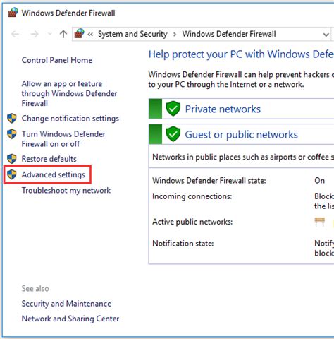Open Advanced settings link
Image resolution: width=334 pixels, height=339 pixels.
[54, 174]
